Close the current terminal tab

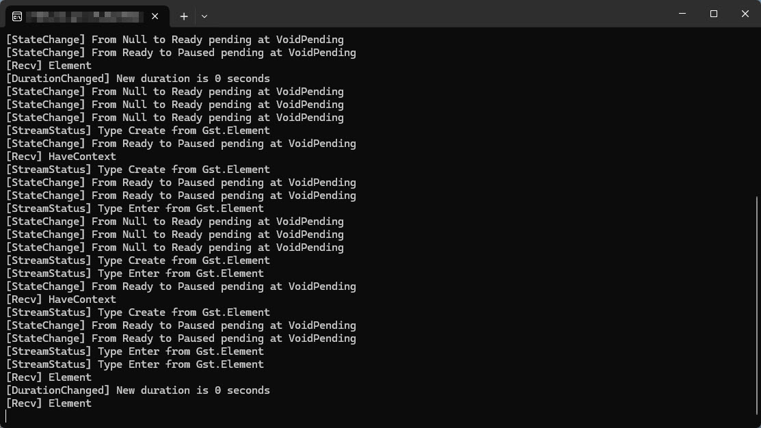(x=155, y=16)
